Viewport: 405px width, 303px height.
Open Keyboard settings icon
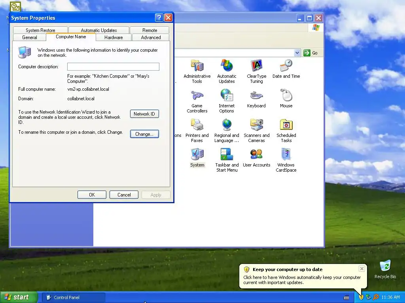[x=256, y=99]
